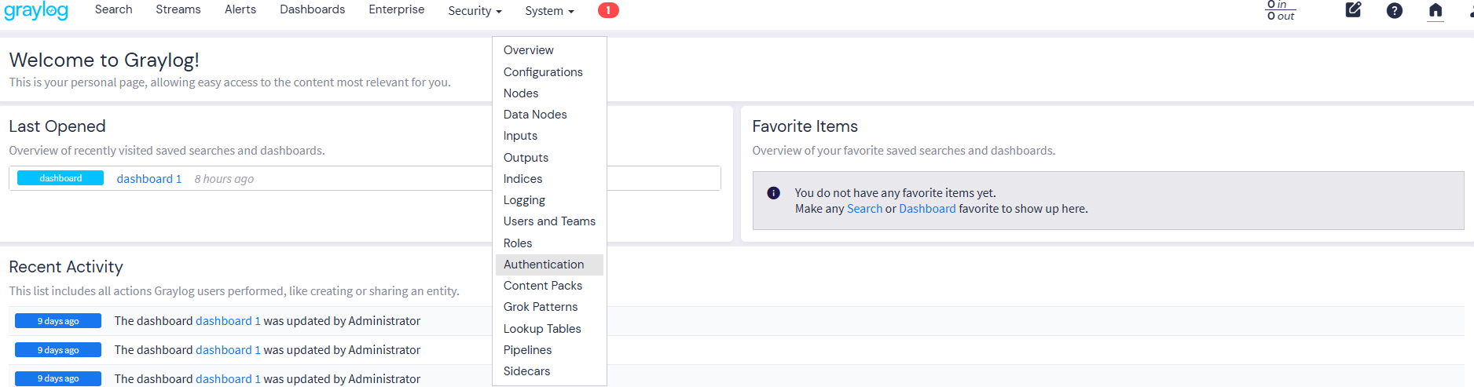Click the Graylog logo
Viewport: 1474px width, 387px height.
point(36,11)
